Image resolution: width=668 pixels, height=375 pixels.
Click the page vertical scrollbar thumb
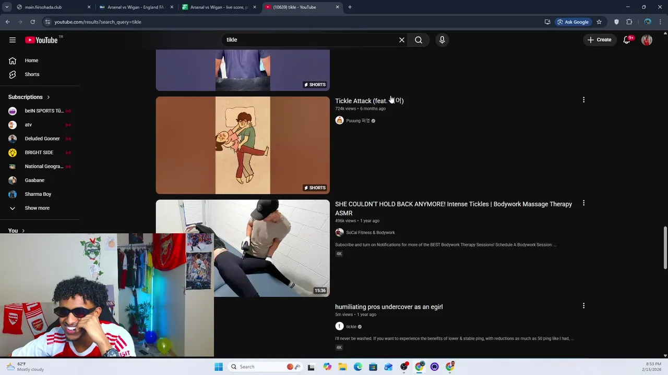665,247
